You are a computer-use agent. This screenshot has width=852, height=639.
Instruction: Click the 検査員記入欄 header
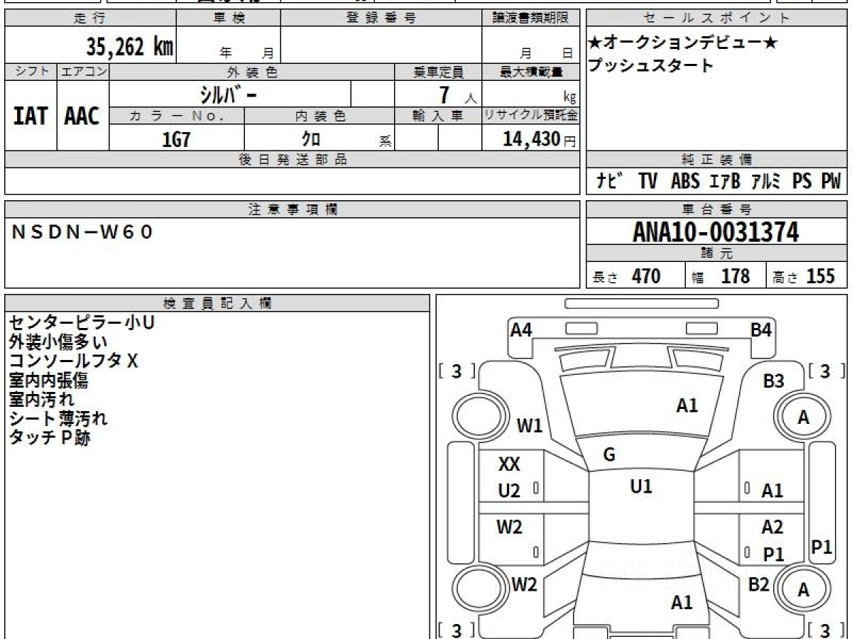coord(217,302)
